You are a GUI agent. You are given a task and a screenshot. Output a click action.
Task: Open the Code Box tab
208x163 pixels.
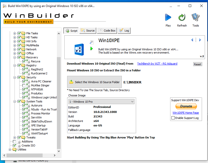(107, 31)
